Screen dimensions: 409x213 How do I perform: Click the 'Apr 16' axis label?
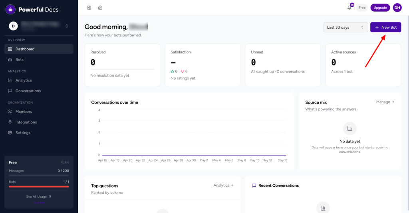coord(102,160)
